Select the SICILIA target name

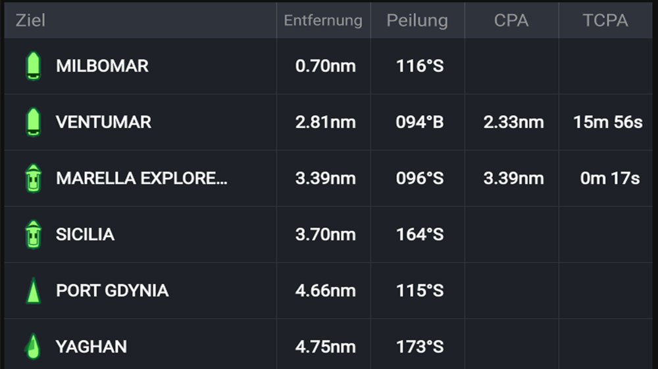point(85,234)
